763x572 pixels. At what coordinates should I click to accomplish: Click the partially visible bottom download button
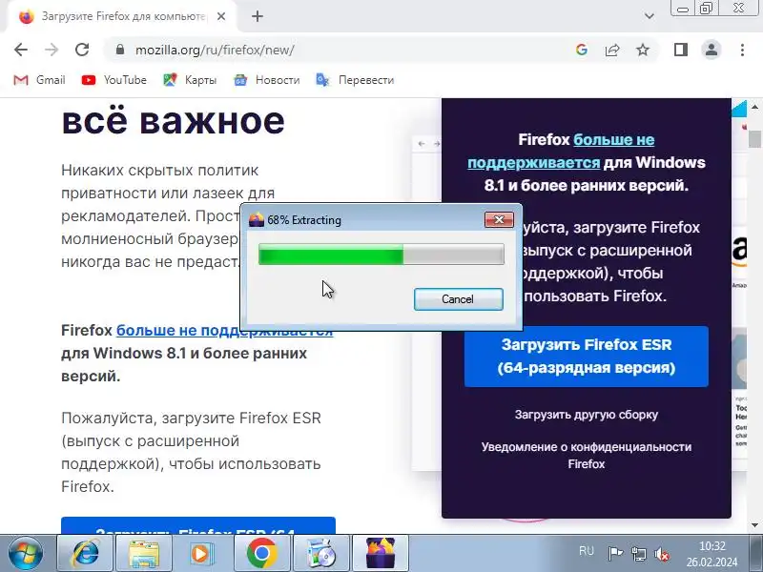198,526
